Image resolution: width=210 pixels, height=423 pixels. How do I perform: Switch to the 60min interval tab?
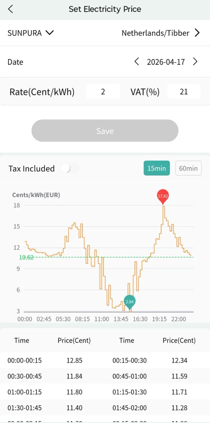click(188, 168)
